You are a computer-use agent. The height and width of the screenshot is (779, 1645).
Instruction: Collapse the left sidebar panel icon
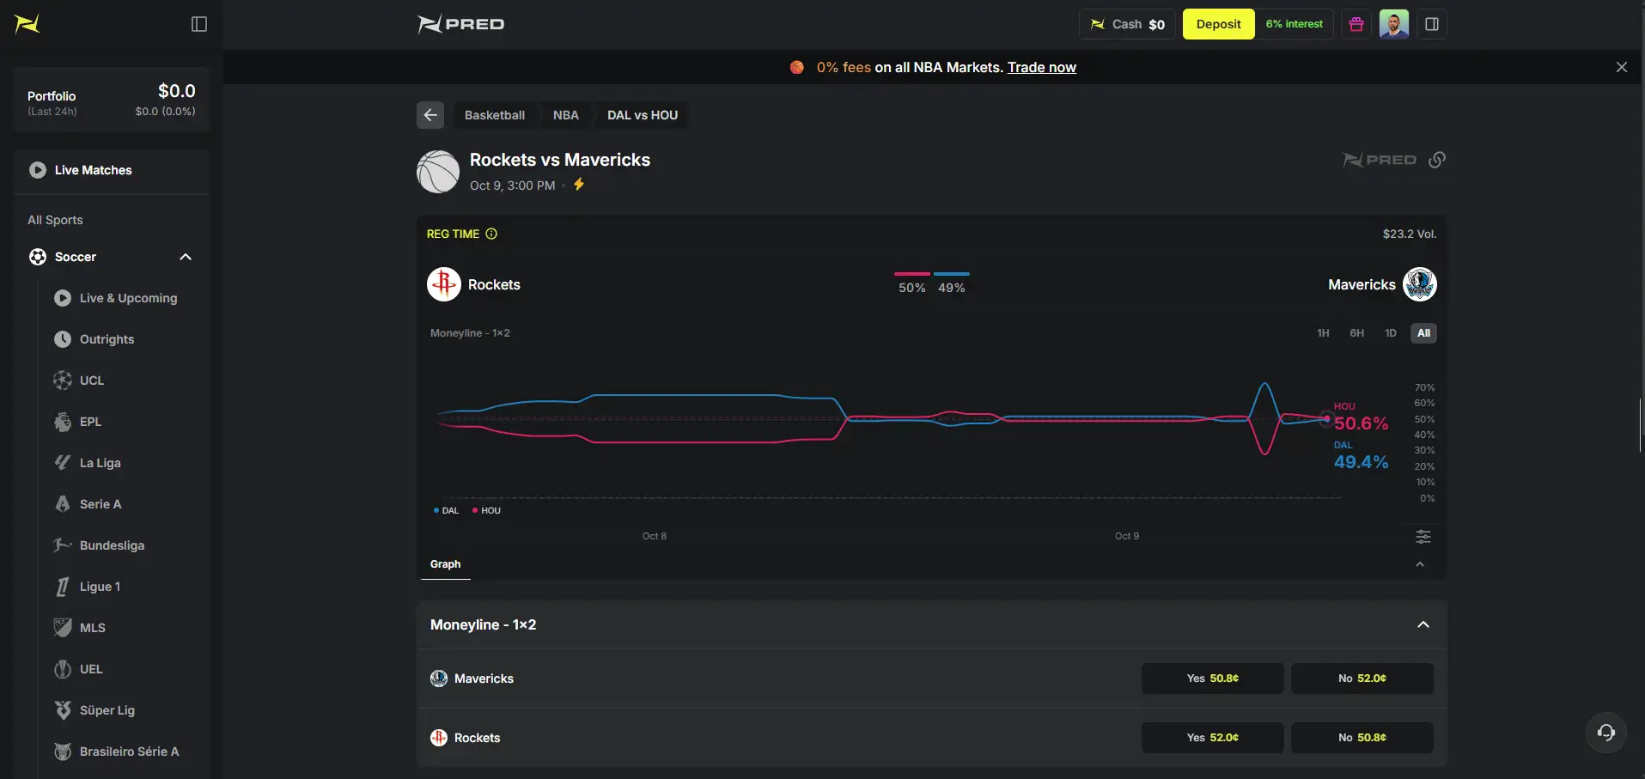pos(199,24)
